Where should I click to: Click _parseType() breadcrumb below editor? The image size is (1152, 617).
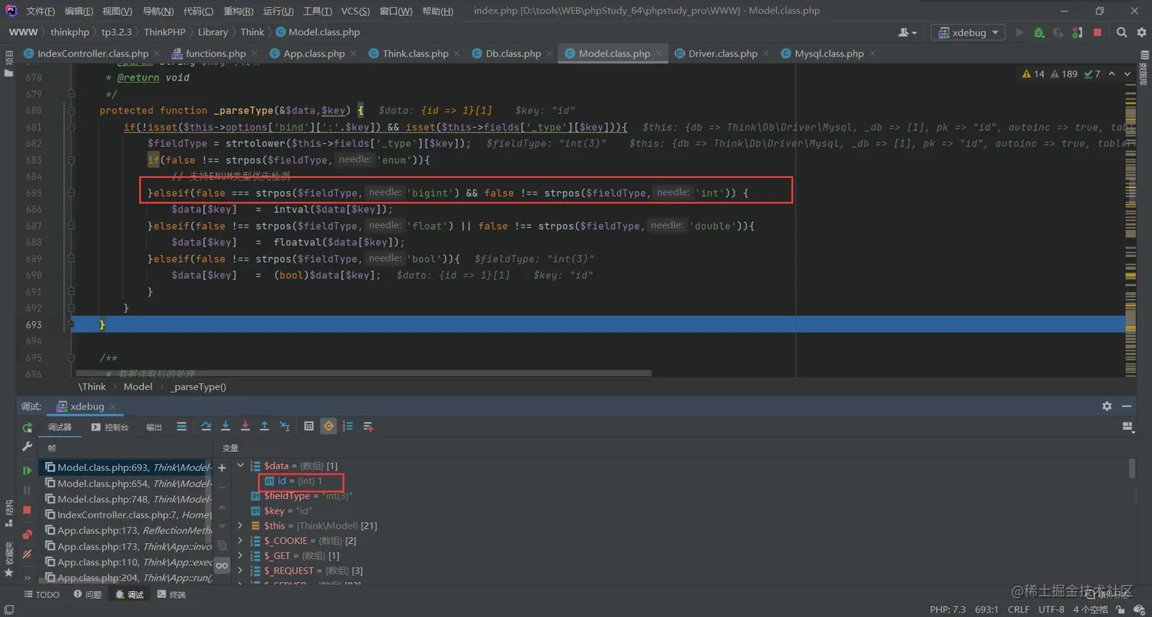(198, 386)
